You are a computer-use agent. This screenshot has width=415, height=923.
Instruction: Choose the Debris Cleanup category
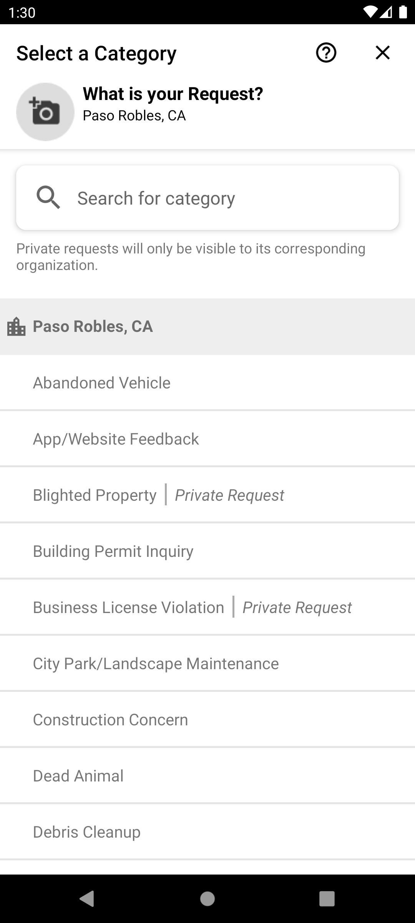point(87,832)
